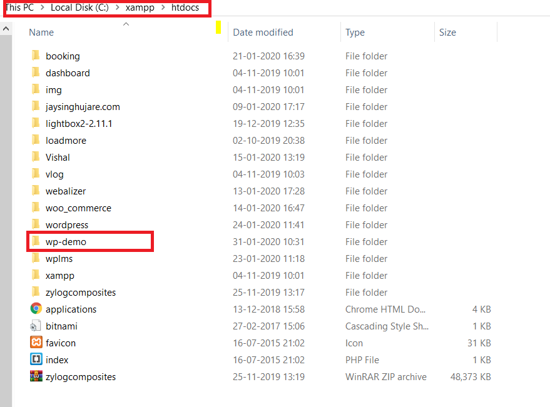
Task: Select the 'Vishal' folder name
Action: pyautogui.click(x=58, y=158)
